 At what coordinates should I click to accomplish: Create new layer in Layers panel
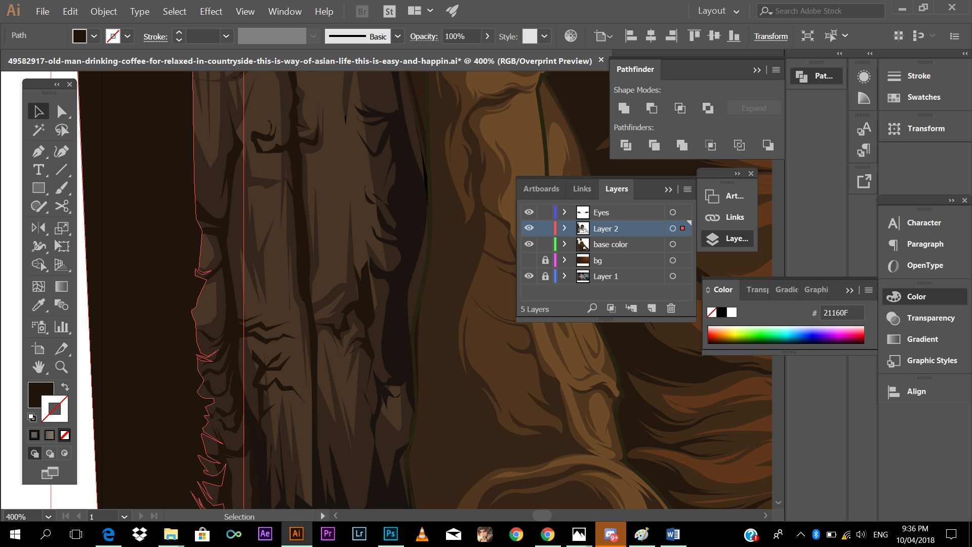tap(652, 308)
